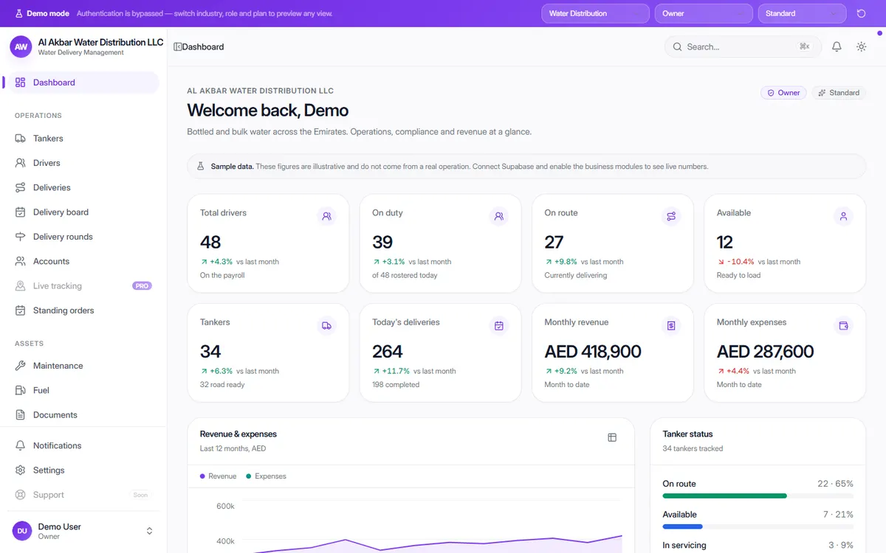The image size is (886, 553).
Task: Click the Monthly revenue receipt icon
Action: point(671,326)
